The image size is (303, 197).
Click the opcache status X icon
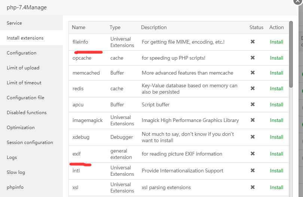click(252, 58)
